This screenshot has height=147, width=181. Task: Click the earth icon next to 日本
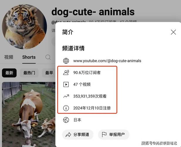pos(66,120)
